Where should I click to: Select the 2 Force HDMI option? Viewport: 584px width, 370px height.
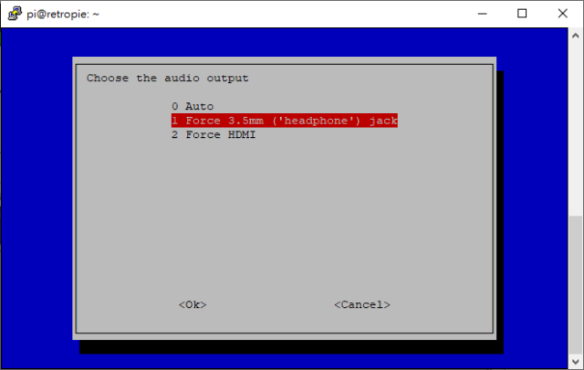pyautogui.click(x=214, y=134)
